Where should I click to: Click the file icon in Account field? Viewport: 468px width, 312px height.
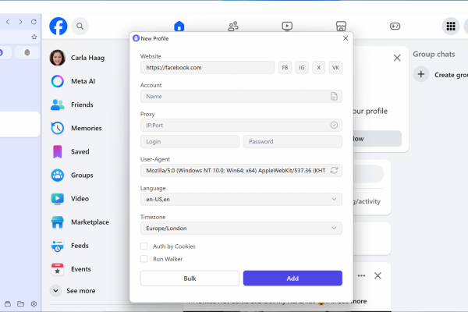tap(334, 97)
